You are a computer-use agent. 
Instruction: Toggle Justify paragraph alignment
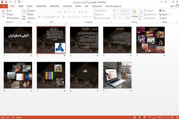(x=78, y=17)
